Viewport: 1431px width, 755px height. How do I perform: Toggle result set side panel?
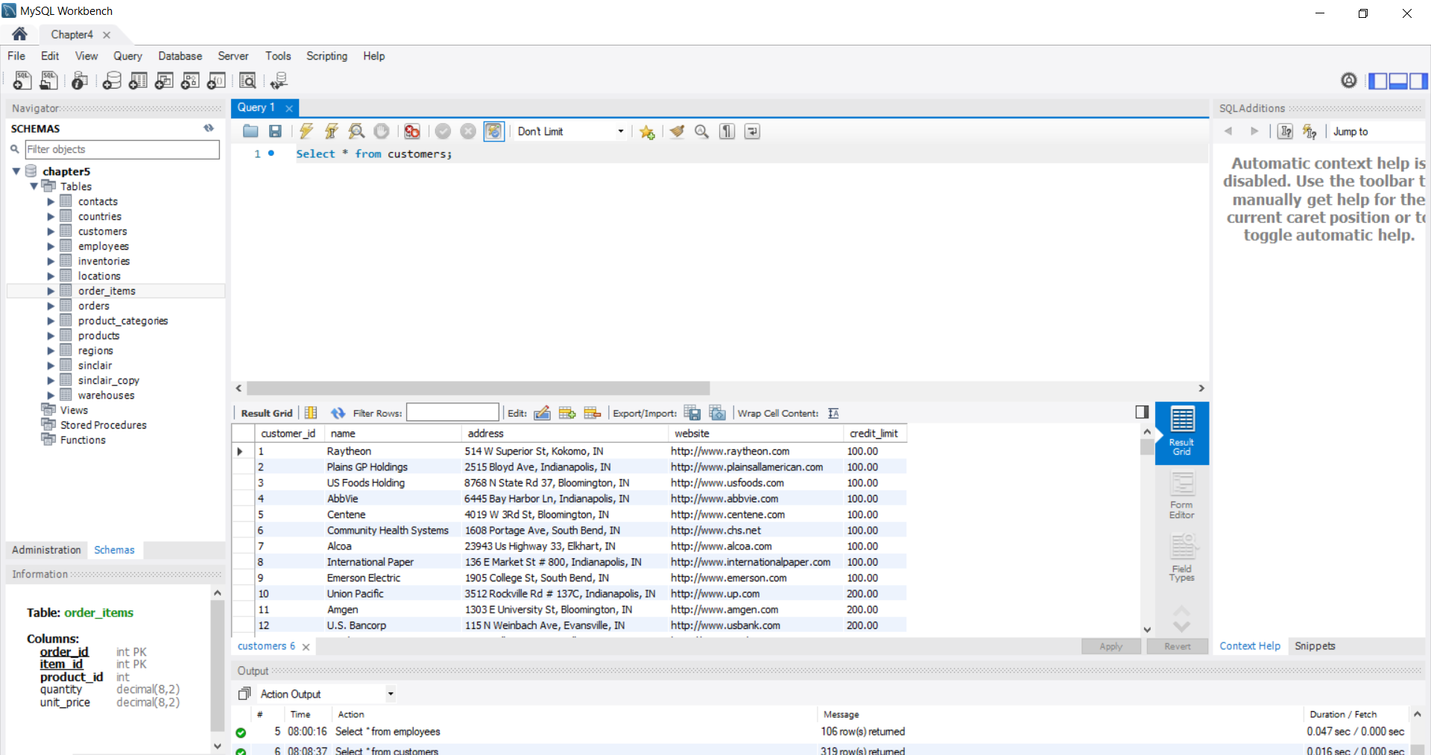point(1141,411)
